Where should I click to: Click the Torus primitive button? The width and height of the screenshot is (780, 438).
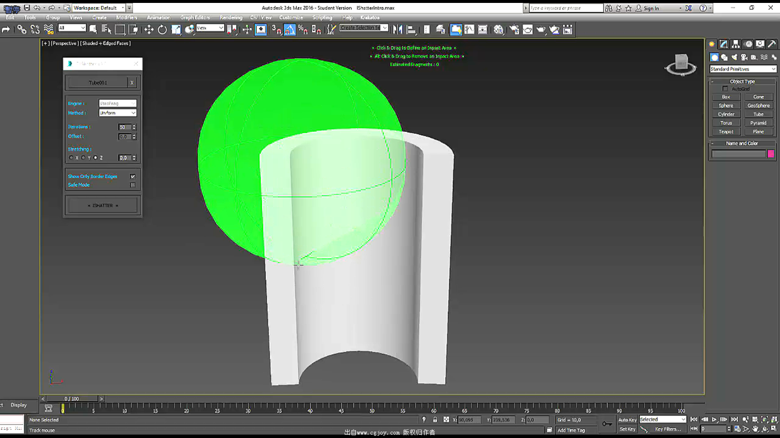tap(726, 123)
